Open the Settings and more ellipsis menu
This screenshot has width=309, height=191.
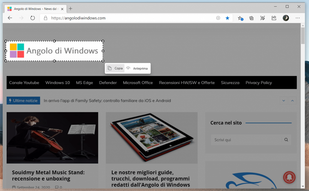click(x=298, y=18)
